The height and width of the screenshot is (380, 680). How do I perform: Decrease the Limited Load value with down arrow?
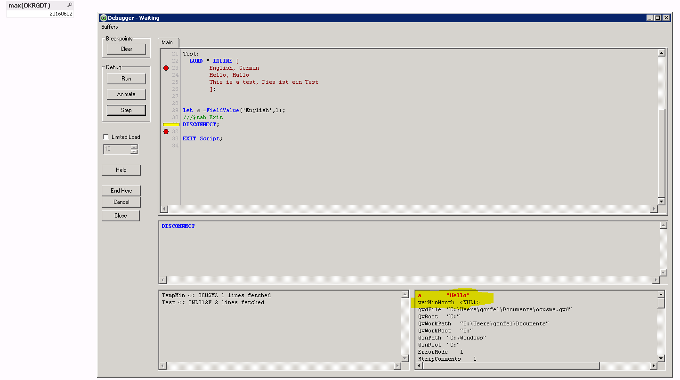tap(134, 152)
